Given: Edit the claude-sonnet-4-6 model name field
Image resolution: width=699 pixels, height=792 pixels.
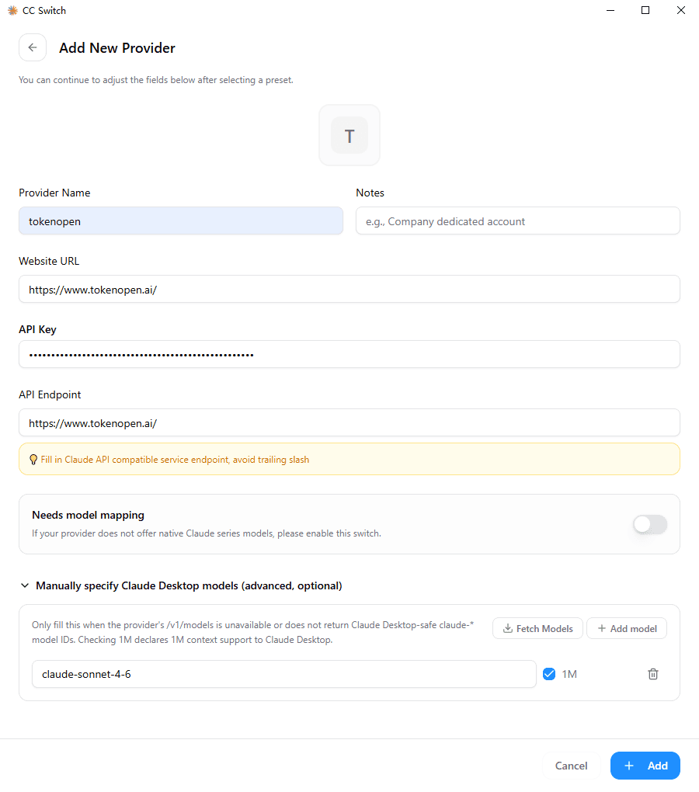Looking at the screenshot, I should point(283,674).
